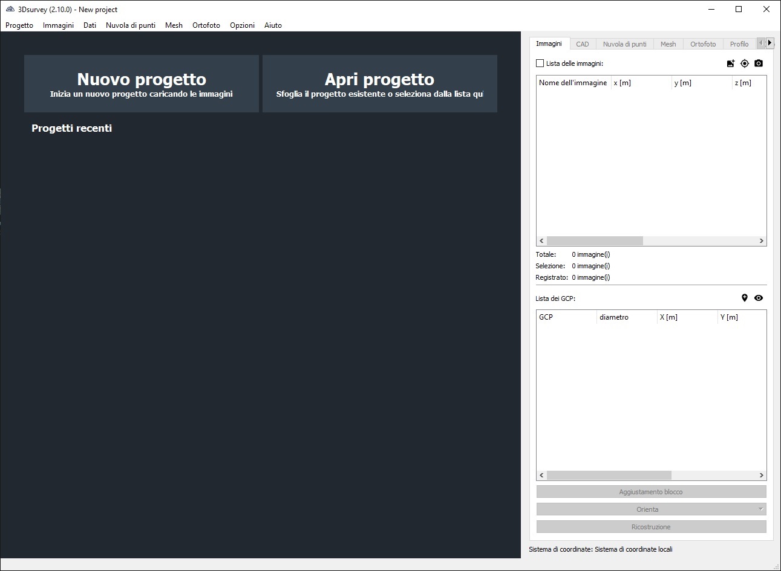Image resolution: width=781 pixels, height=571 pixels.
Task: Click the Sistema di coordinate status text
Action: [x=601, y=549]
